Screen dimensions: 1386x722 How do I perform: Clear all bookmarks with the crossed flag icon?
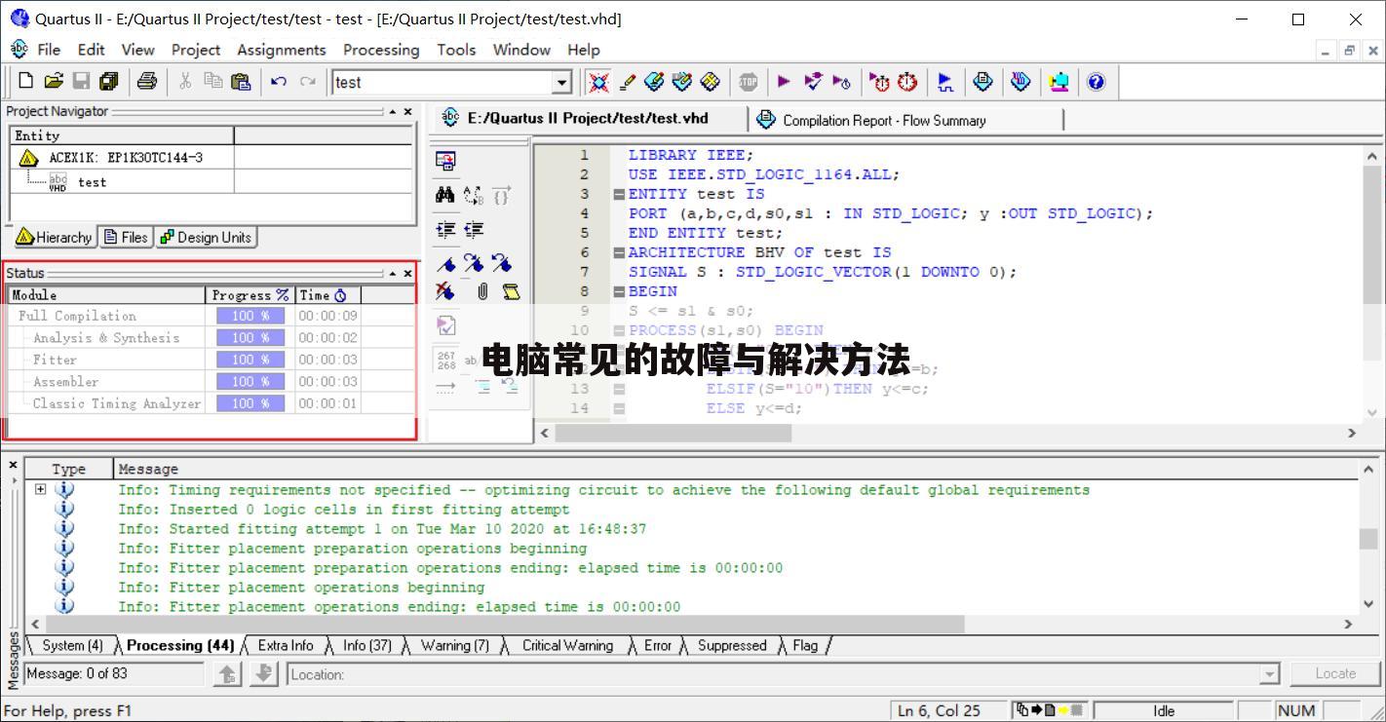(445, 291)
